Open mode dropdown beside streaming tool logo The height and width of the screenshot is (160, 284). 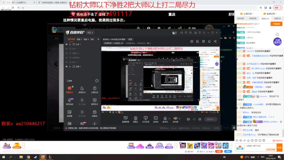90,33
